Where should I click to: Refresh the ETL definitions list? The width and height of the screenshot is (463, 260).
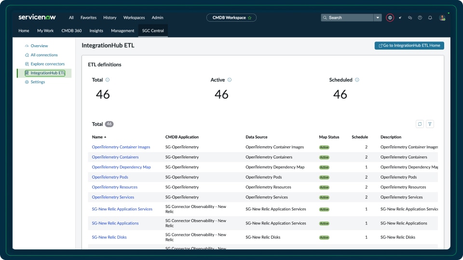pos(420,124)
